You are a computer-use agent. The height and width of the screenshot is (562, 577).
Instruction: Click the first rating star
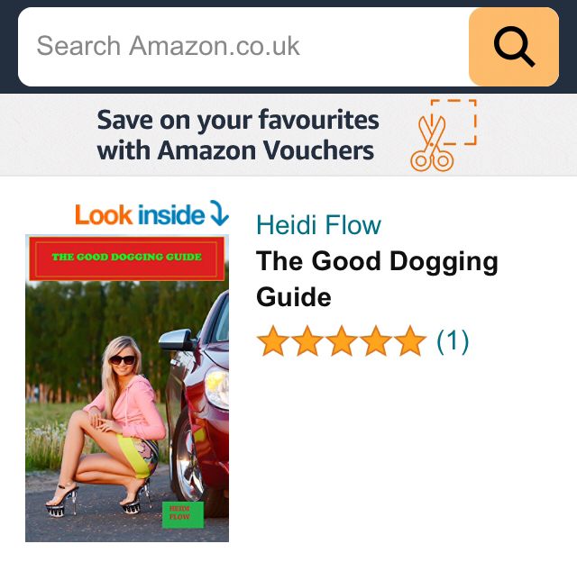coord(272,341)
